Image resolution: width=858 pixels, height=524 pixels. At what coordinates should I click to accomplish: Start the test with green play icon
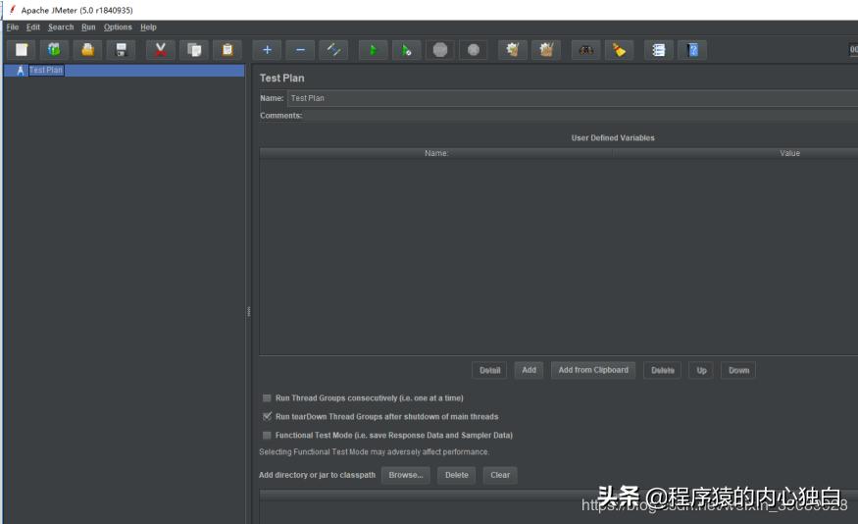374,50
